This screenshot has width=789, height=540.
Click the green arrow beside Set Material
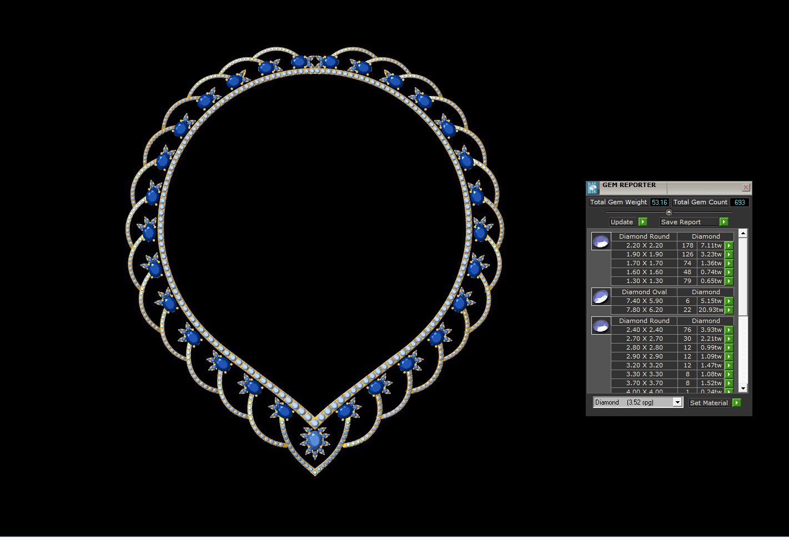pyautogui.click(x=737, y=403)
